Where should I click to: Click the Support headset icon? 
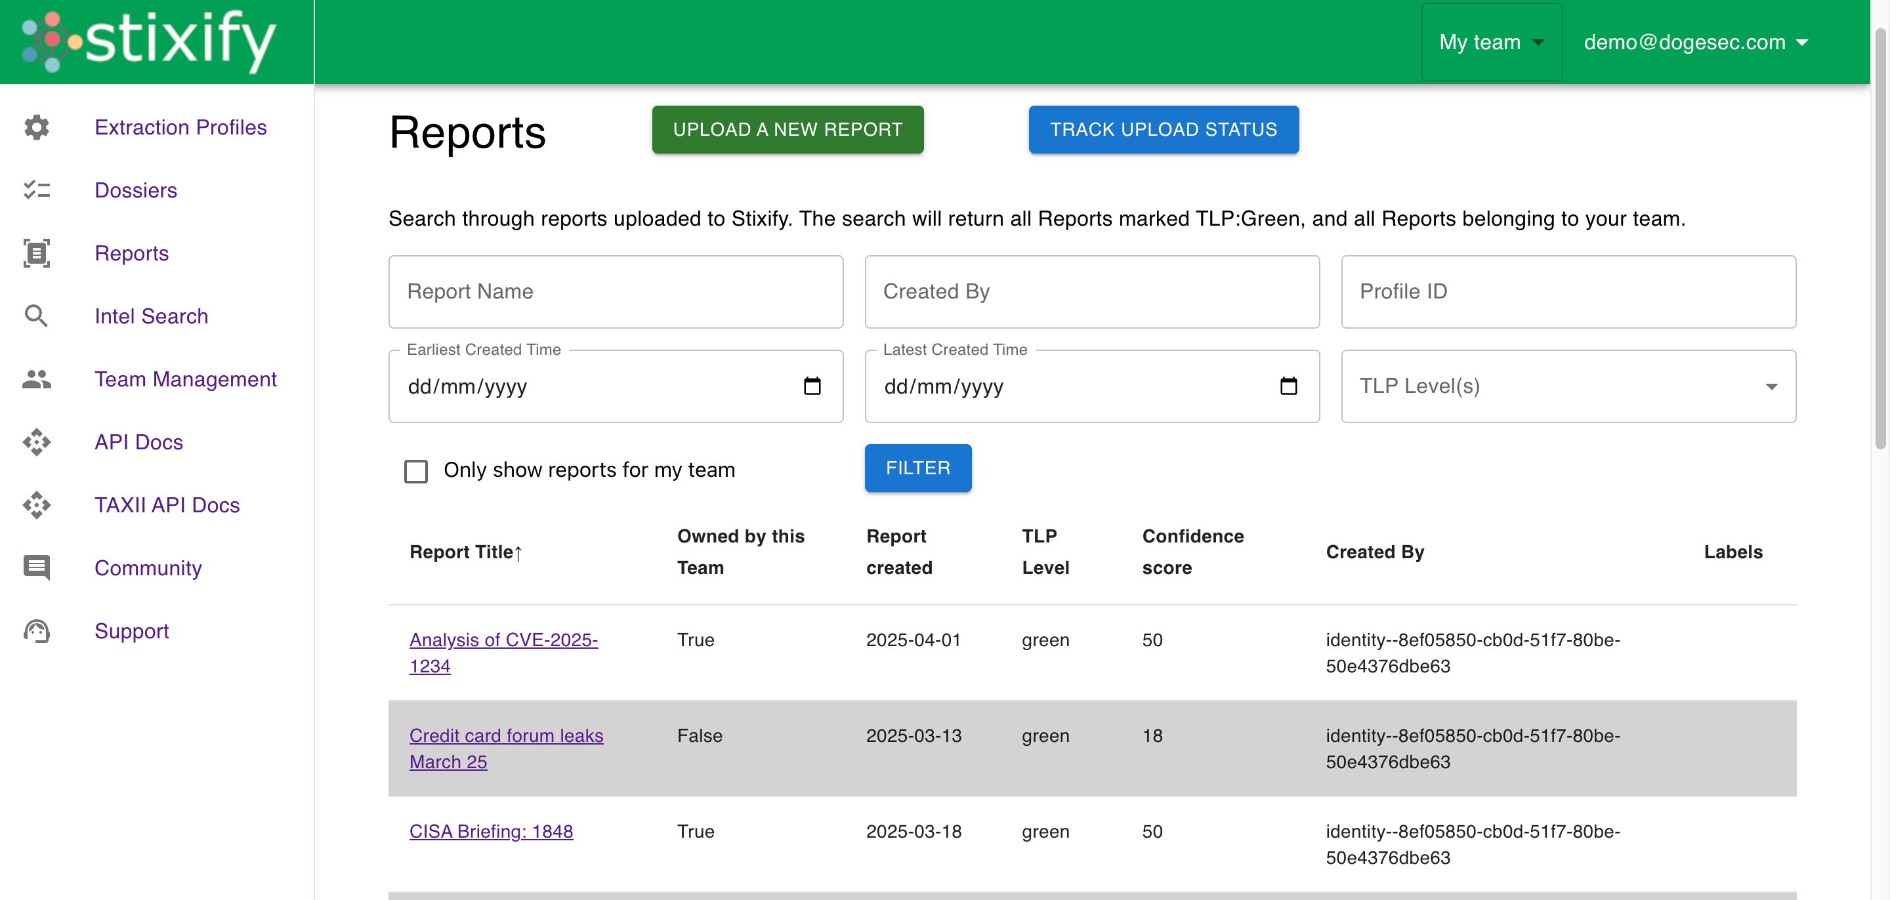click(x=37, y=631)
